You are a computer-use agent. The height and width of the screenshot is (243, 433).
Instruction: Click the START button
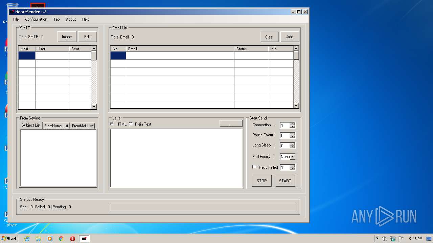[285, 181]
